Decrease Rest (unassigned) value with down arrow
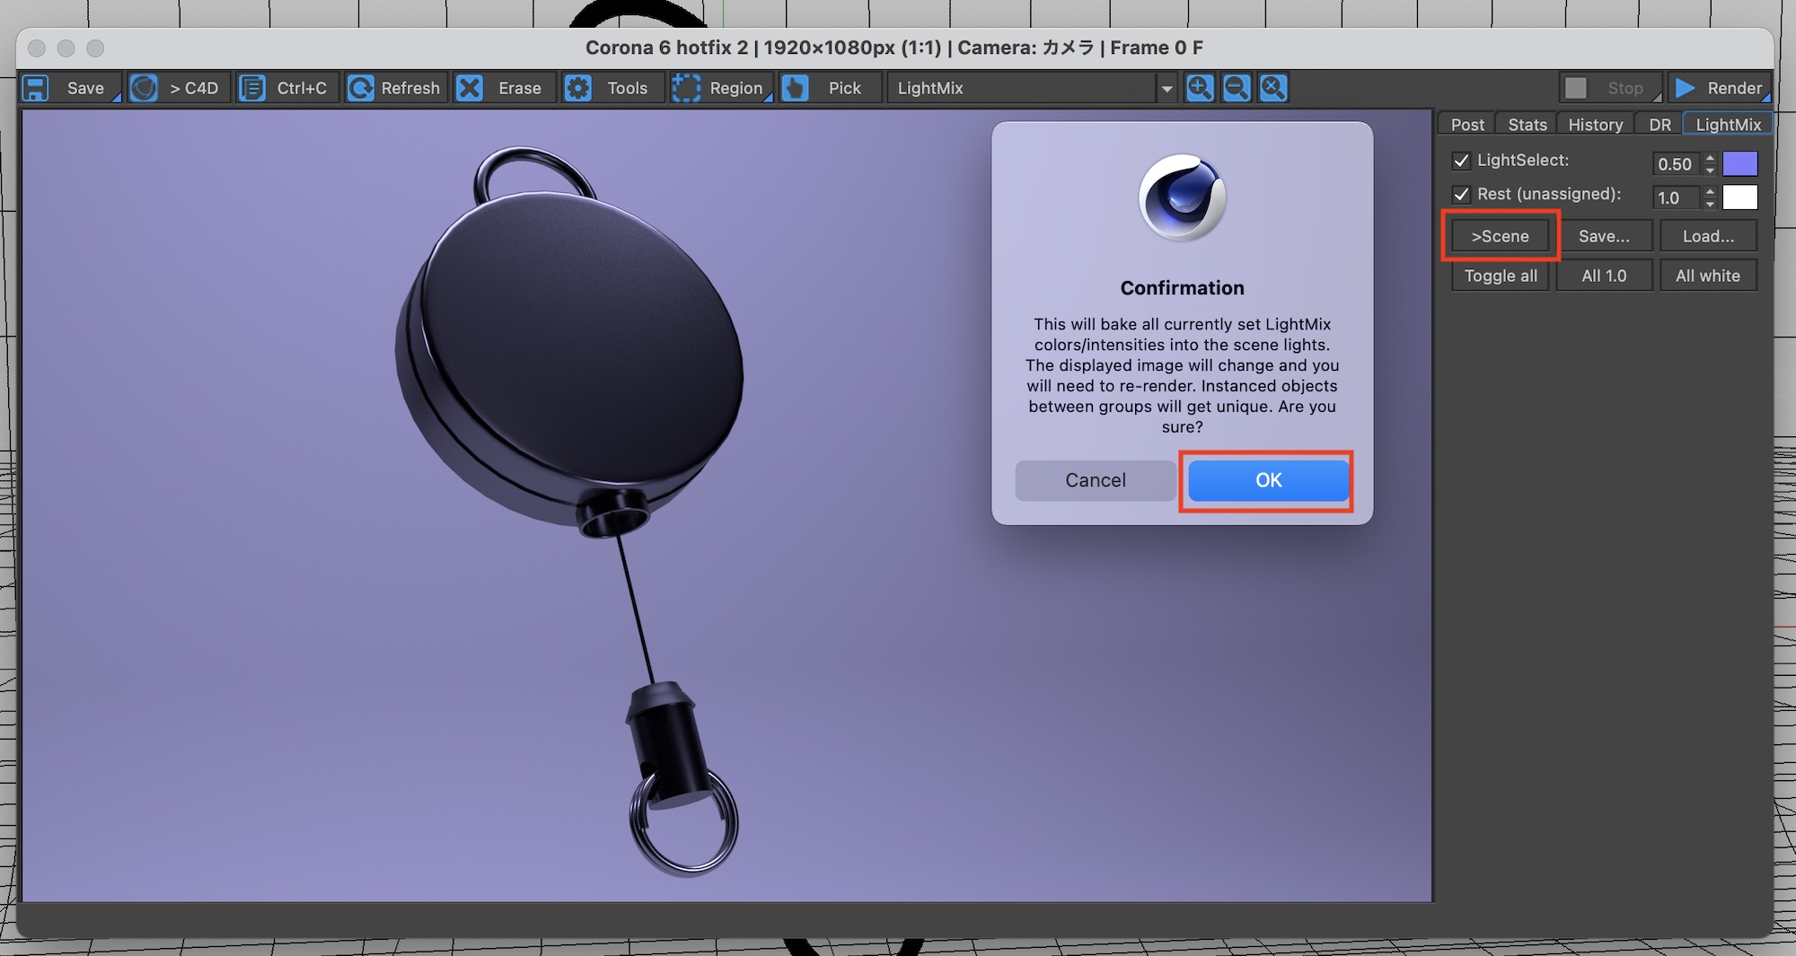 pos(1710,204)
